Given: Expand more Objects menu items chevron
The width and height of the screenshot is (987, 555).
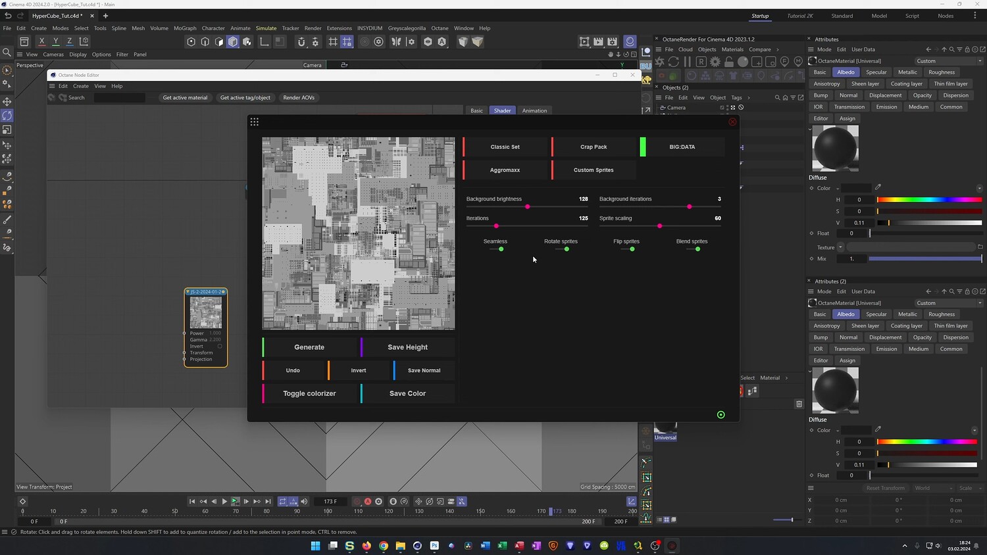Looking at the screenshot, I should click(x=749, y=97).
